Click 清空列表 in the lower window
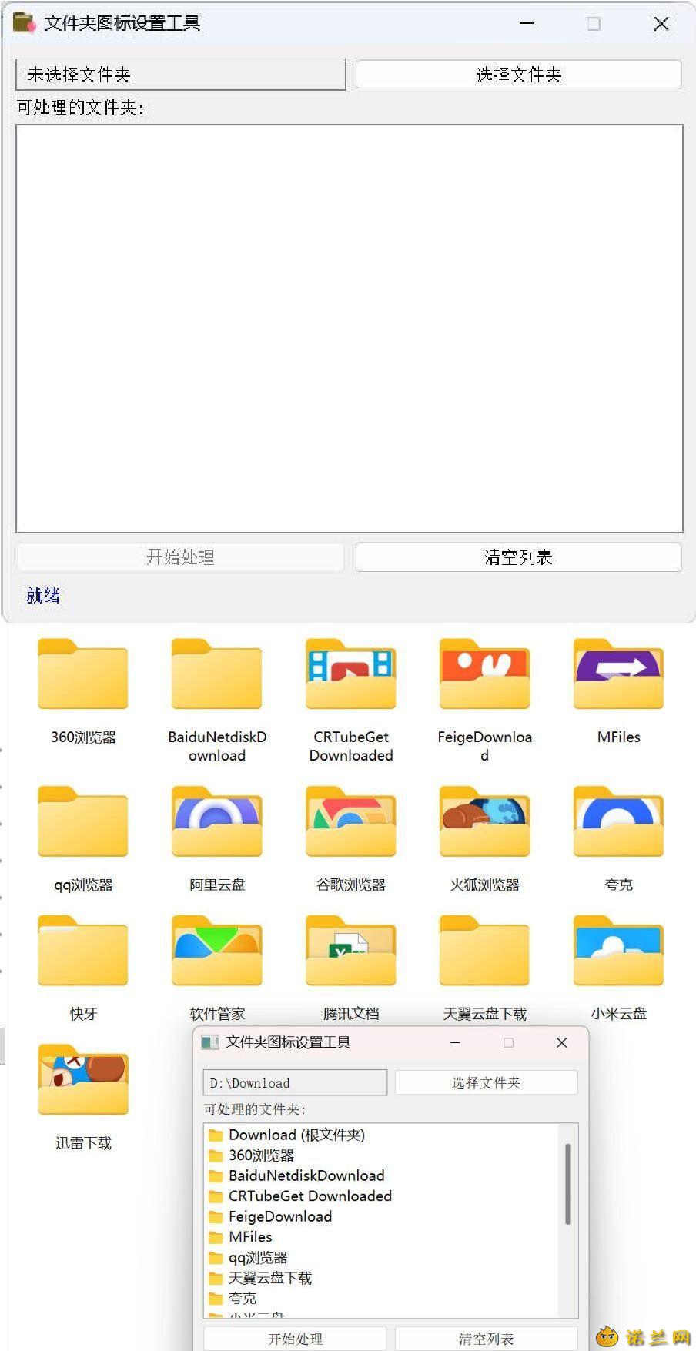Image resolution: width=696 pixels, height=1351 pixels. tap(486, 1339)
